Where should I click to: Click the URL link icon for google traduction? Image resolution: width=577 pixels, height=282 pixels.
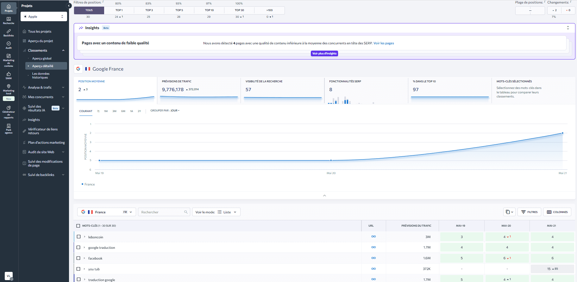(373, 247)
